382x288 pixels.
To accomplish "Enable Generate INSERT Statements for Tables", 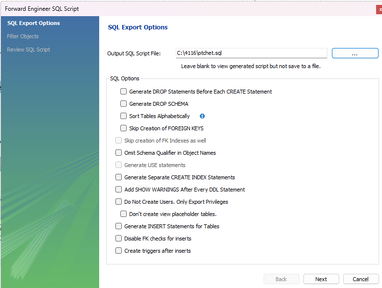I will pyautogui.click(x=119, y=226).
